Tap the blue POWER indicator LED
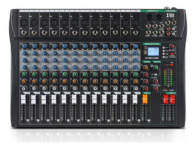 [x=171, y=88]
